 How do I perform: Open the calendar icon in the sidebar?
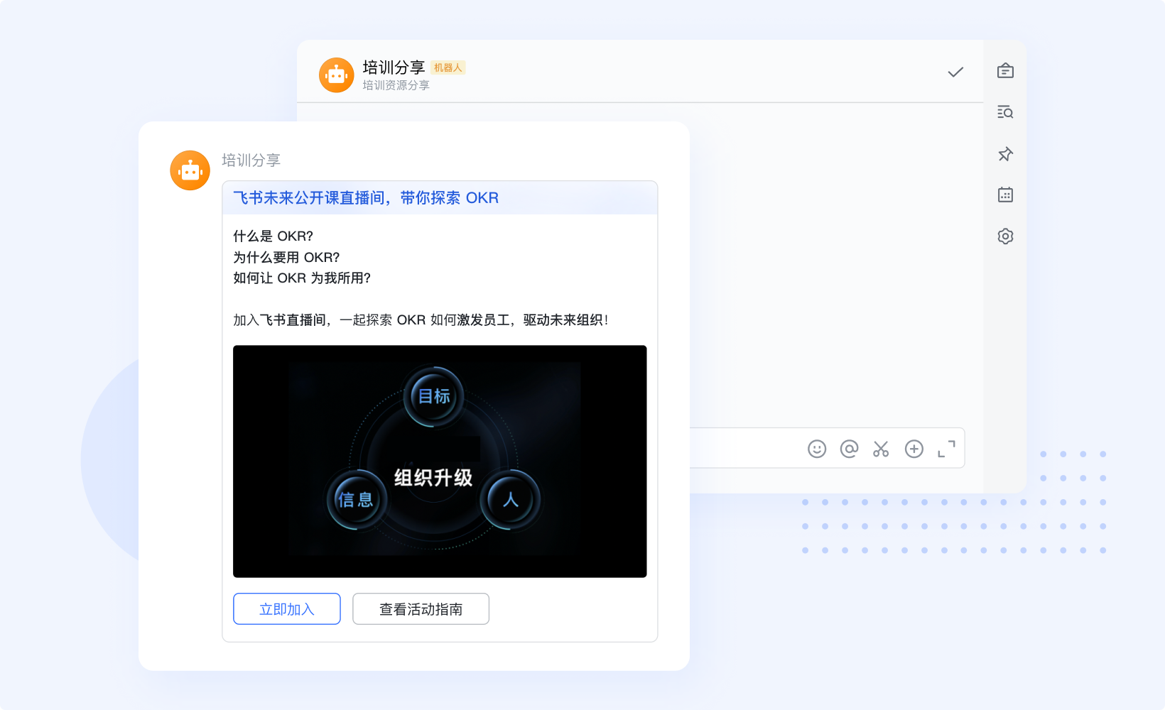(1005, 195)
